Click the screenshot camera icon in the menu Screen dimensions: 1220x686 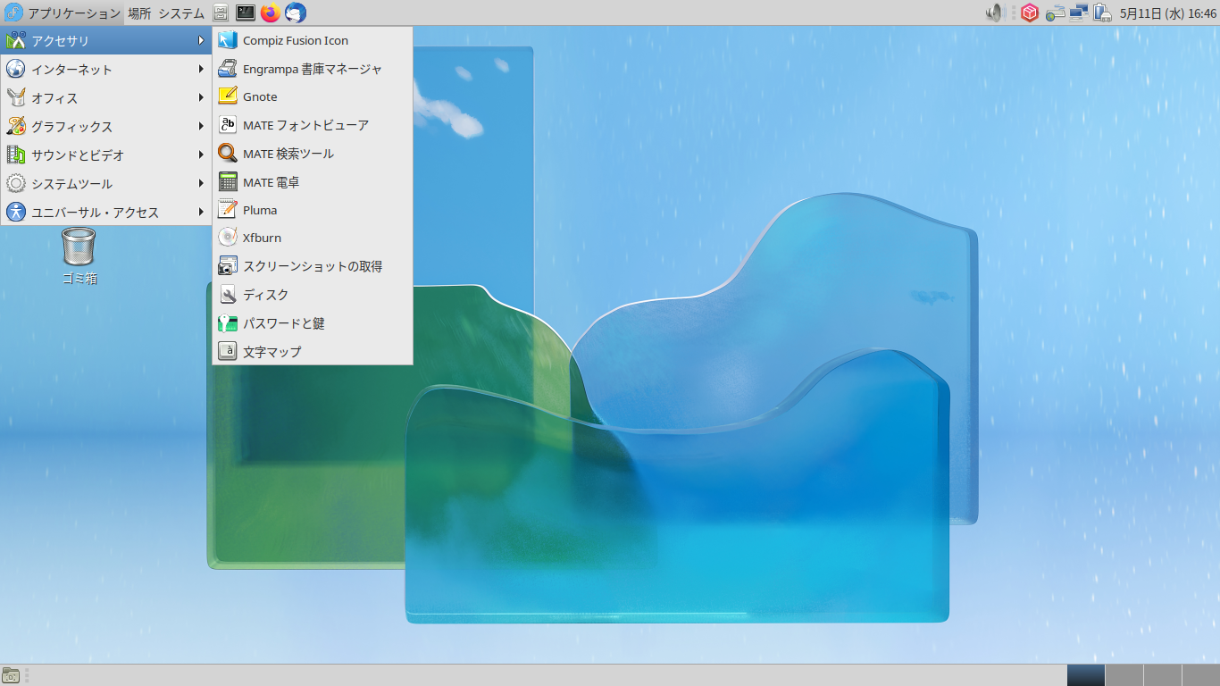point(228,266)
